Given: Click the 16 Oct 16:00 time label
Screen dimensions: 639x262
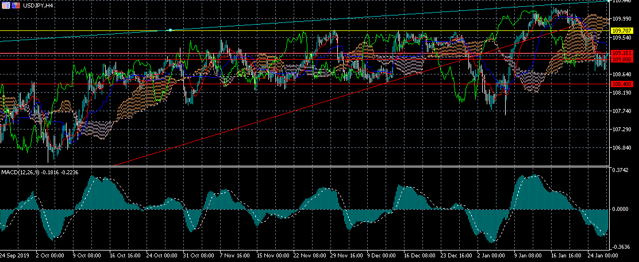Looking at the screenshot, I should coord(124,257).
